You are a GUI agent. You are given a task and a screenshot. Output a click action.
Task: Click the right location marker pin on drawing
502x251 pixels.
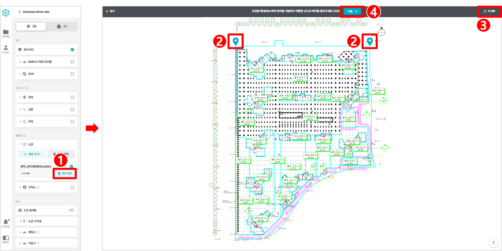tap(370, 41)
